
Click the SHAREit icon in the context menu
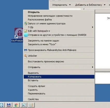coord(26,35)
